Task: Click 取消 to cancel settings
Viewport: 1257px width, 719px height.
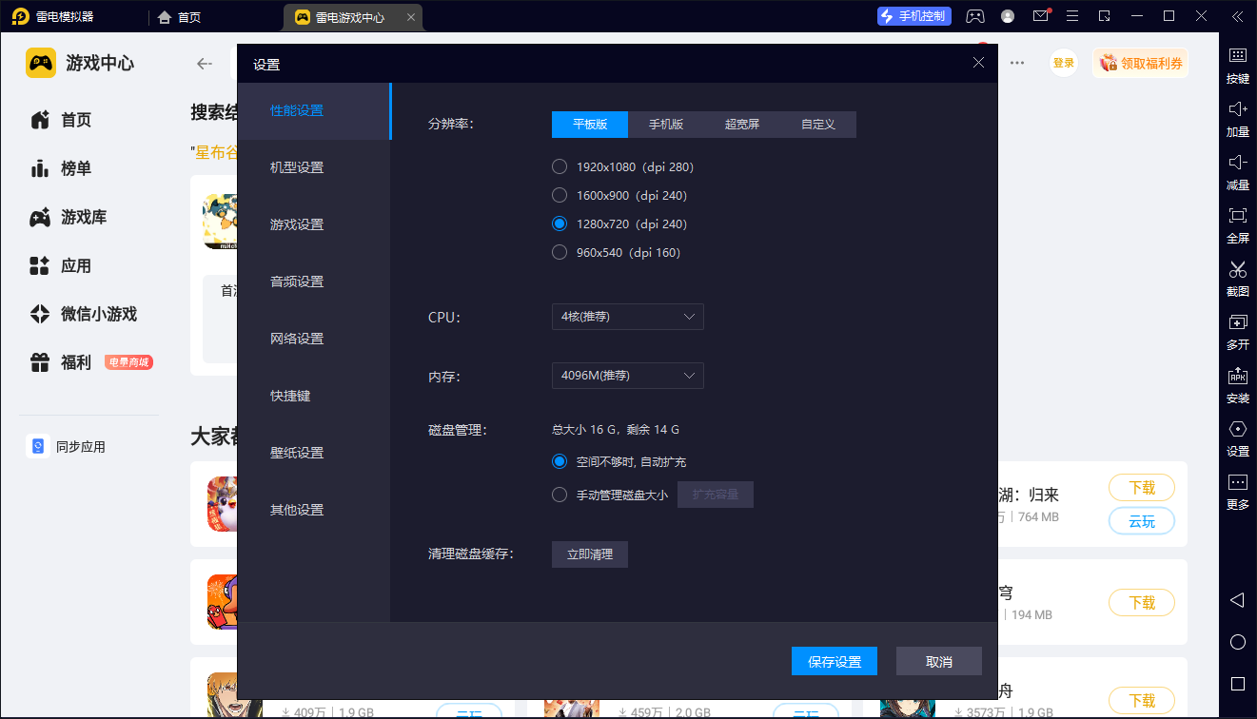Action: tap(939, 662)
